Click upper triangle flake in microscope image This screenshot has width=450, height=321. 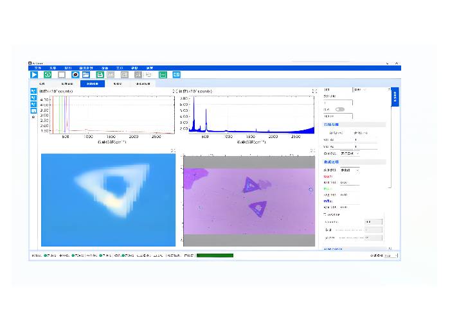click(251, 185)
